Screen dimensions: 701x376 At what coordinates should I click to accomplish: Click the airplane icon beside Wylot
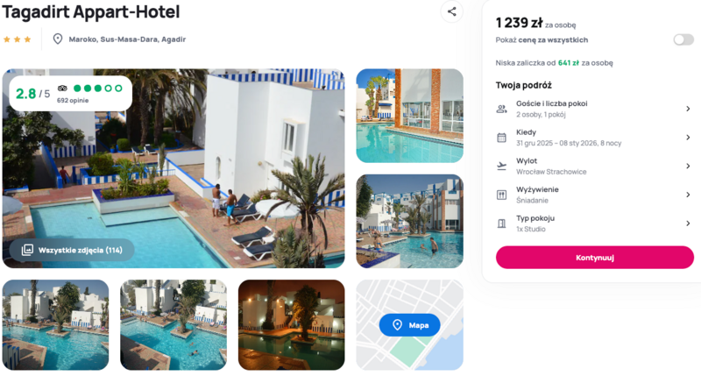(501, 167)
